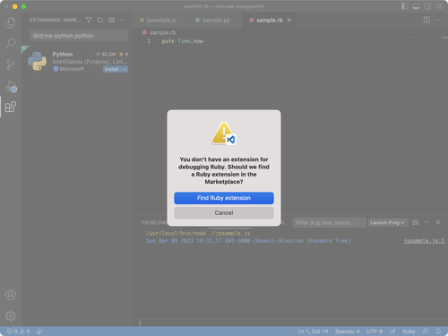Open extensions views and more actions menu

coord(123,20)
